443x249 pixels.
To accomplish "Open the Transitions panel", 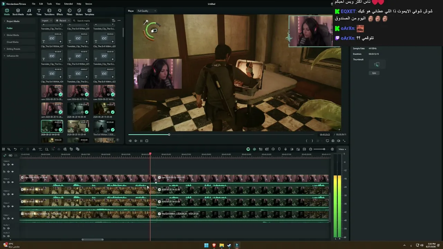I will [49, 12].
